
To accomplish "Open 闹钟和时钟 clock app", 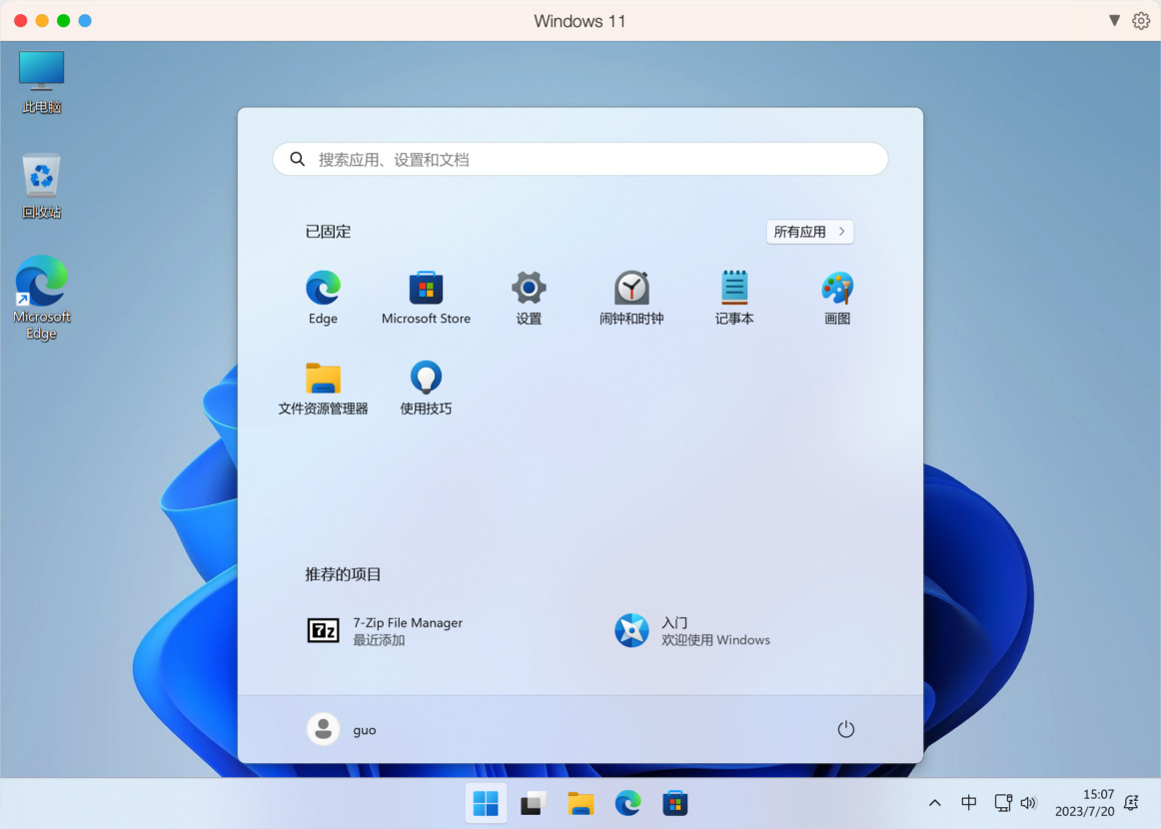I will [631, 298].
